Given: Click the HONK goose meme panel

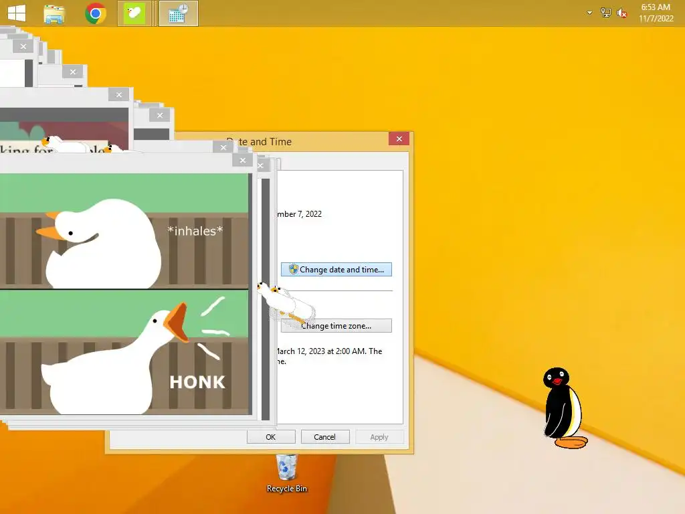Looking at the screenshot, I should [124, 352].
